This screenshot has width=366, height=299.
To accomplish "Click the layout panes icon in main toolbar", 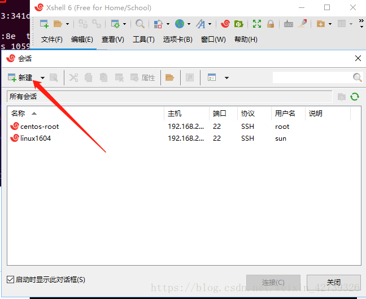I will pos(342,24).
